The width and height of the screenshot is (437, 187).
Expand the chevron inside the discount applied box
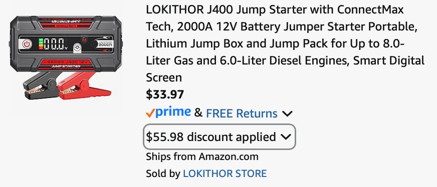286,136
